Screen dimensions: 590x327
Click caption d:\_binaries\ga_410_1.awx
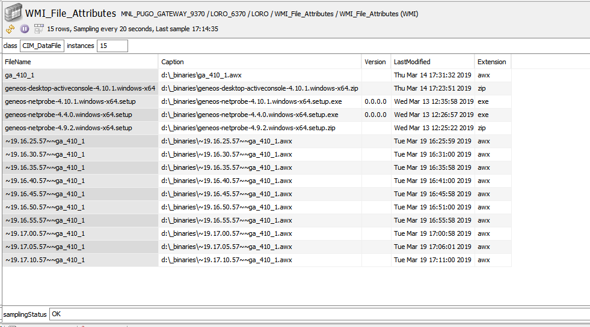tap(260, 75)
